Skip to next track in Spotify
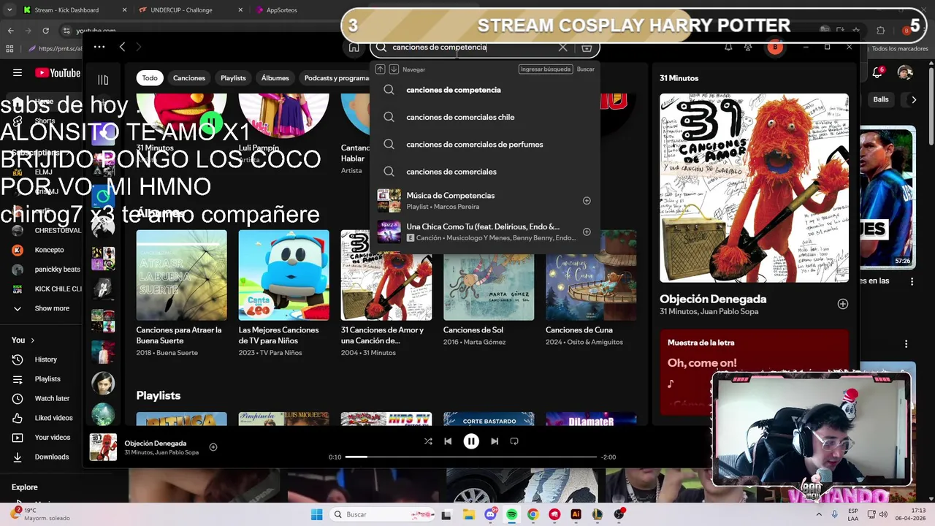Screen dimensions: 935x526 [495, 441]
